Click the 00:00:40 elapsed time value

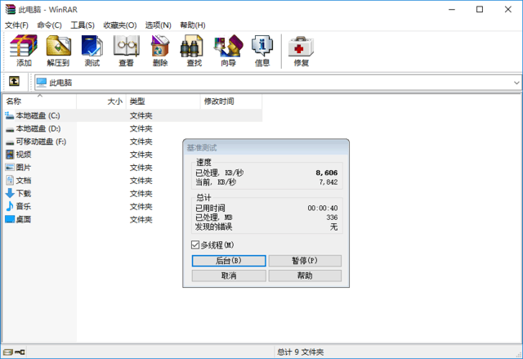coord(323,209)
